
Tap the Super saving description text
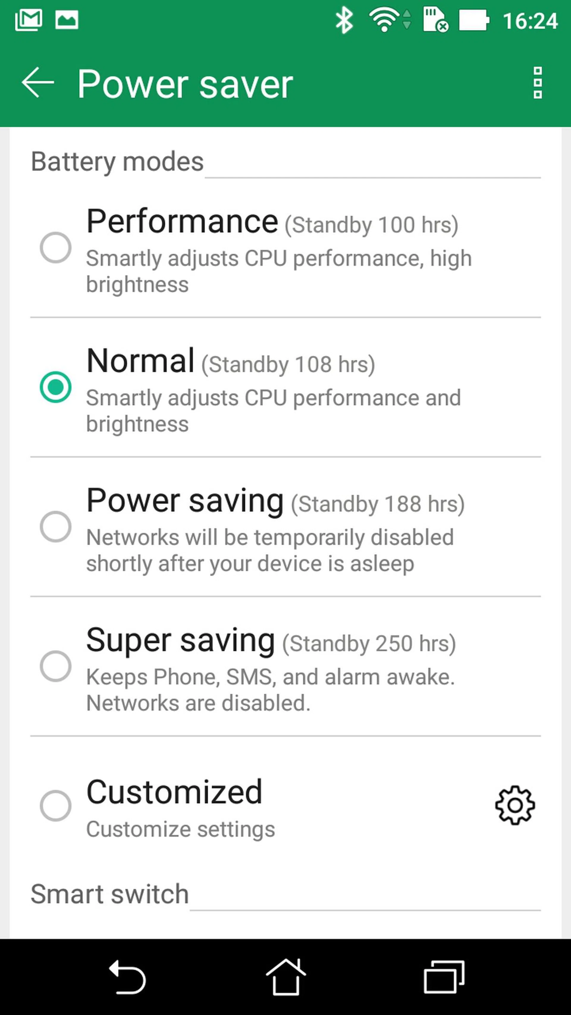tap(270, 690)
